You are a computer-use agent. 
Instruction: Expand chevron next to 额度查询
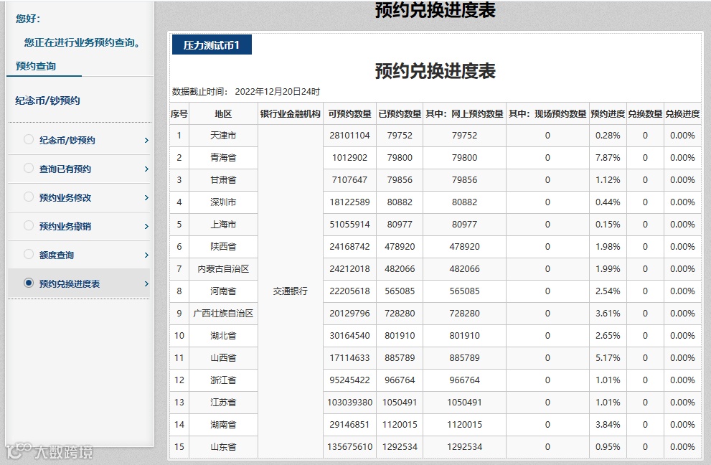[146, 255]
